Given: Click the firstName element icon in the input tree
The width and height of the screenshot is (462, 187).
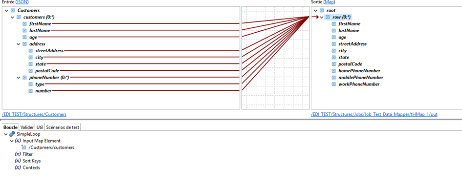Looking at the screenshot, I should click(x=25, y=24).
